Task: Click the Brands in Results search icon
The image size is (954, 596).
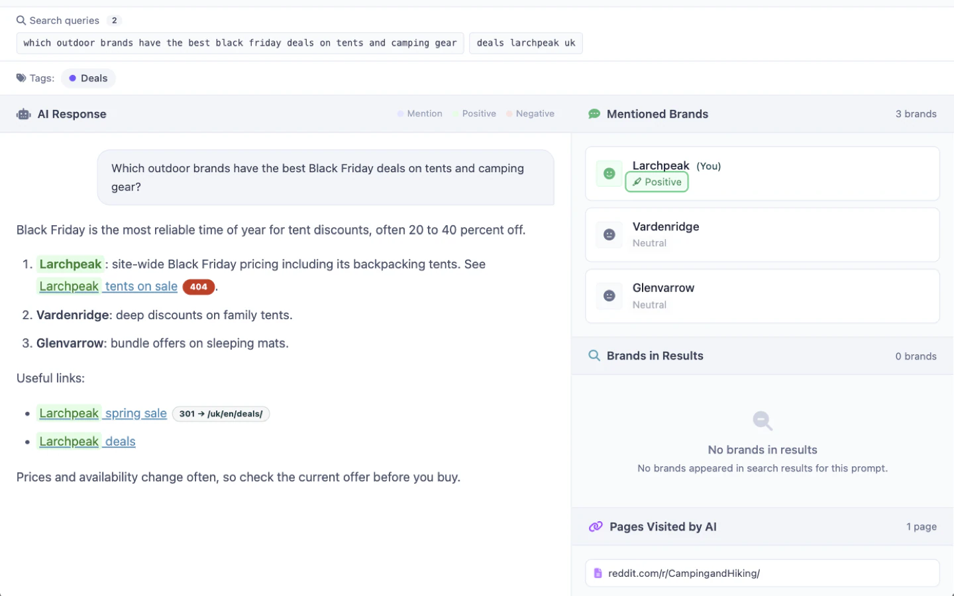Action: (x=594, y=356)
